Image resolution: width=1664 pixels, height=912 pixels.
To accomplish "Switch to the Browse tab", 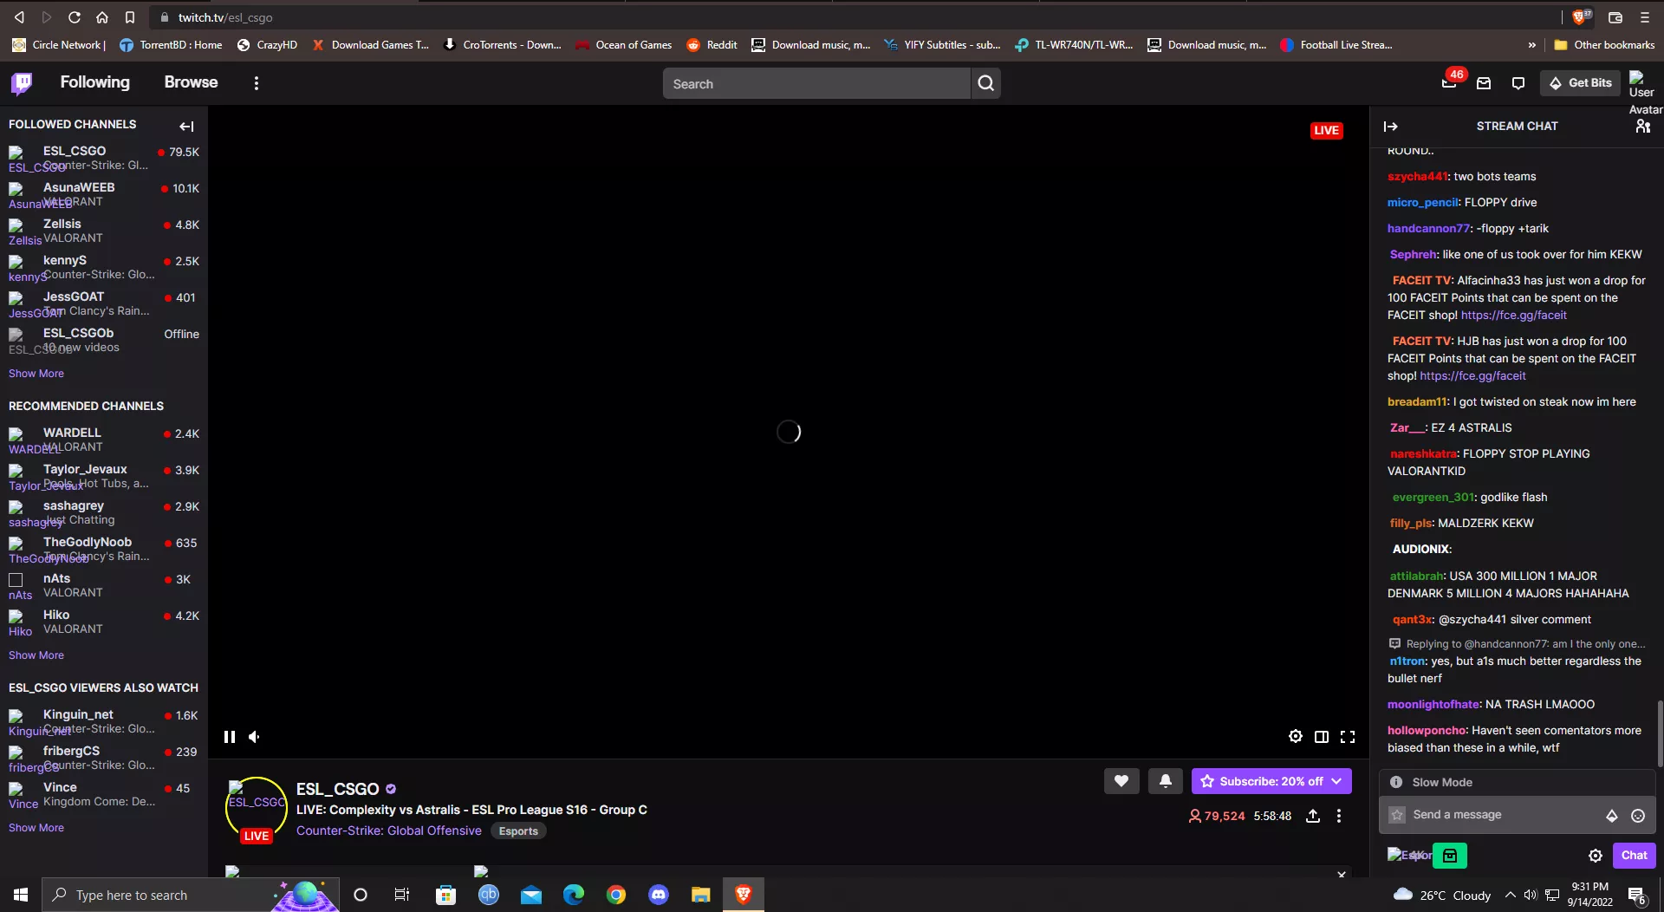I will click(192, 82).
